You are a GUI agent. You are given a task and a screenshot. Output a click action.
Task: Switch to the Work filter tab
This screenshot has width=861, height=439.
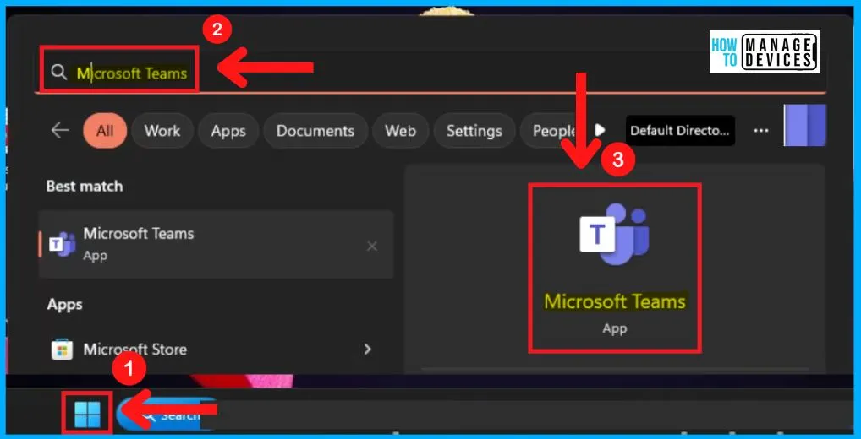162,131
